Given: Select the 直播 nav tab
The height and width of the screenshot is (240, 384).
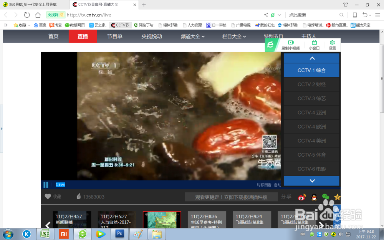Looking at the screenshot, I should tap(83, 36).
